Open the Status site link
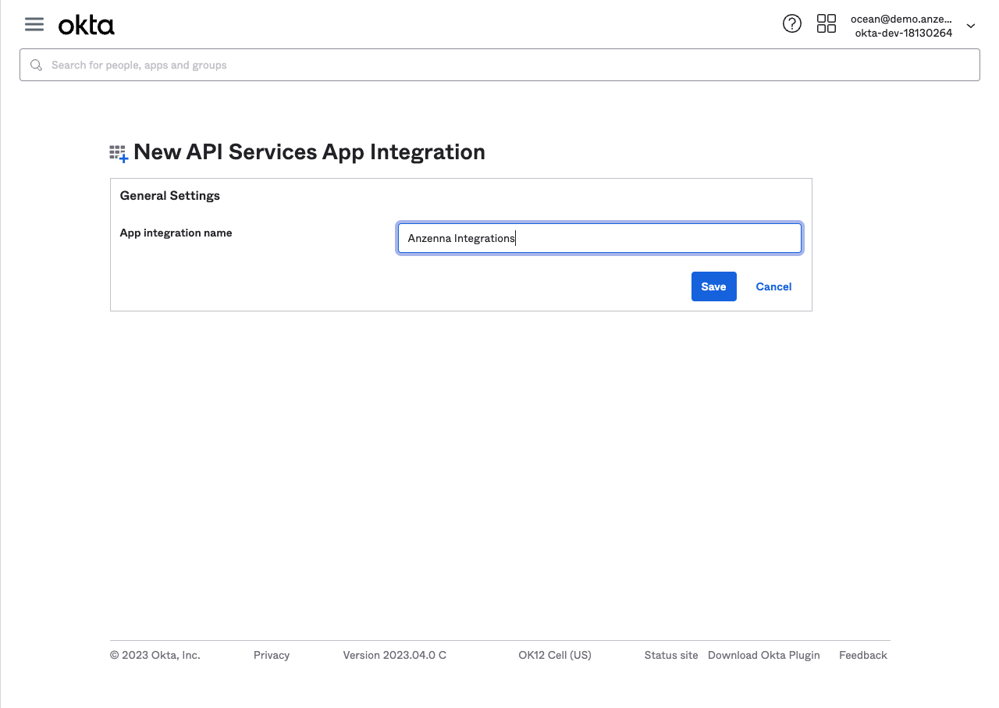999x708 pixels. [x=670, y=655]
